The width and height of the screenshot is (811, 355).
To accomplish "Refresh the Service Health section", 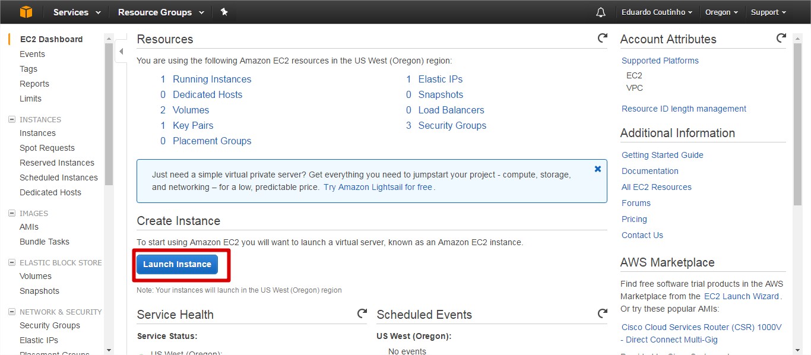I will point(362,313).
